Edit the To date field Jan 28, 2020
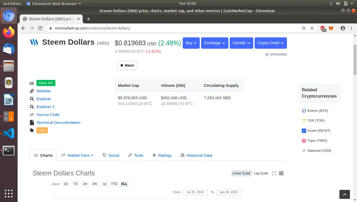This screenshot has height=202, width=357. pyautogui.click(x=229, y=192)
